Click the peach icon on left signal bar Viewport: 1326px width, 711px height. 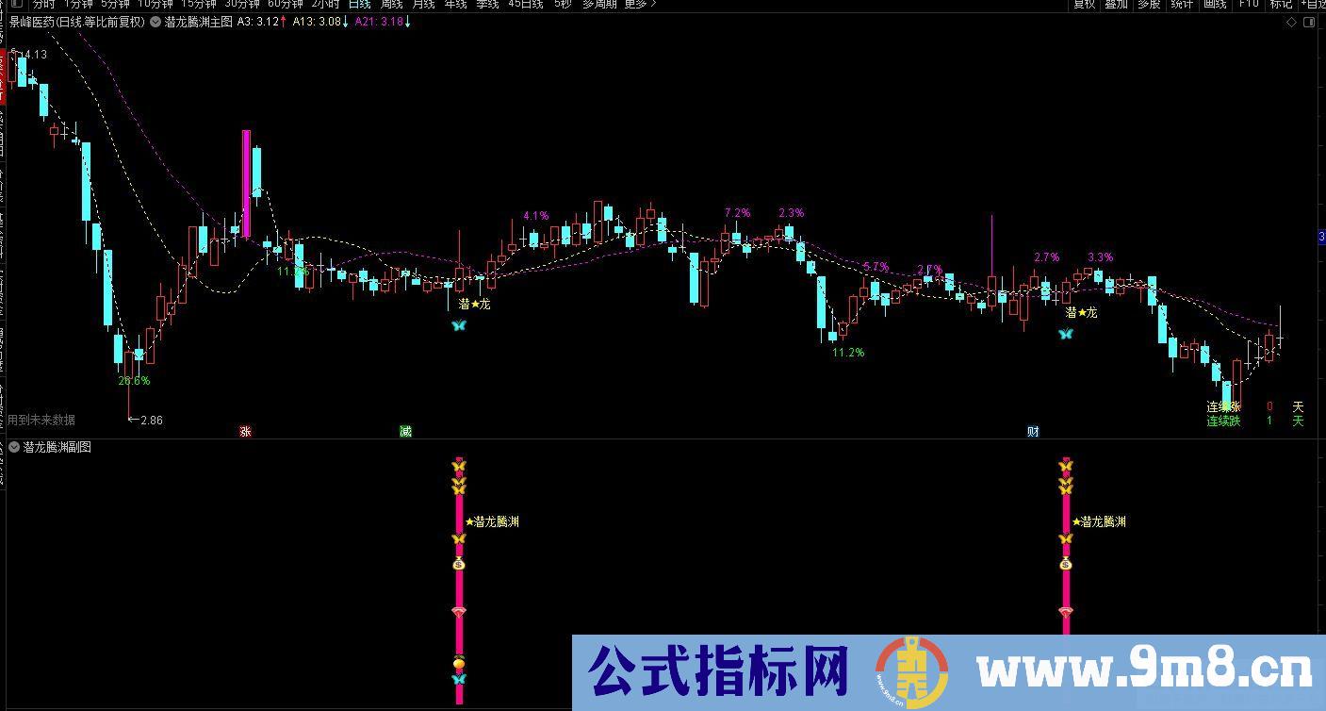pyautogui.click(x=459, y=663)
